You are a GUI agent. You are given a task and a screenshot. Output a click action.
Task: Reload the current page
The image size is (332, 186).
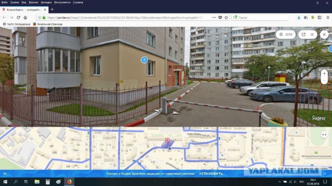click(19, 18)
